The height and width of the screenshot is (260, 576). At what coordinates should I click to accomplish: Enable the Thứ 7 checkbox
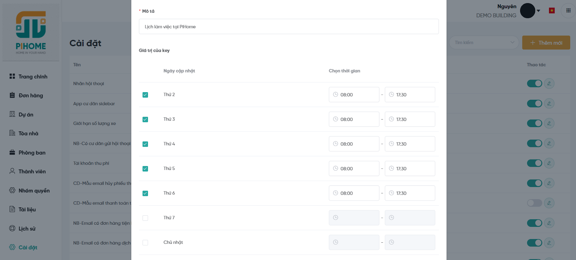click(145, 218)
